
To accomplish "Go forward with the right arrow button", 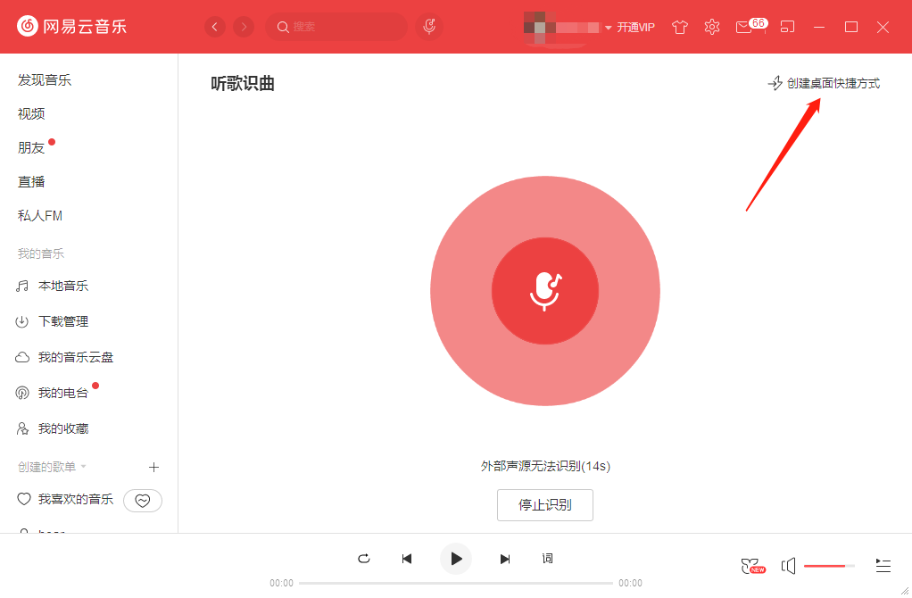I will pyautogui.click(x=244, y=27).
